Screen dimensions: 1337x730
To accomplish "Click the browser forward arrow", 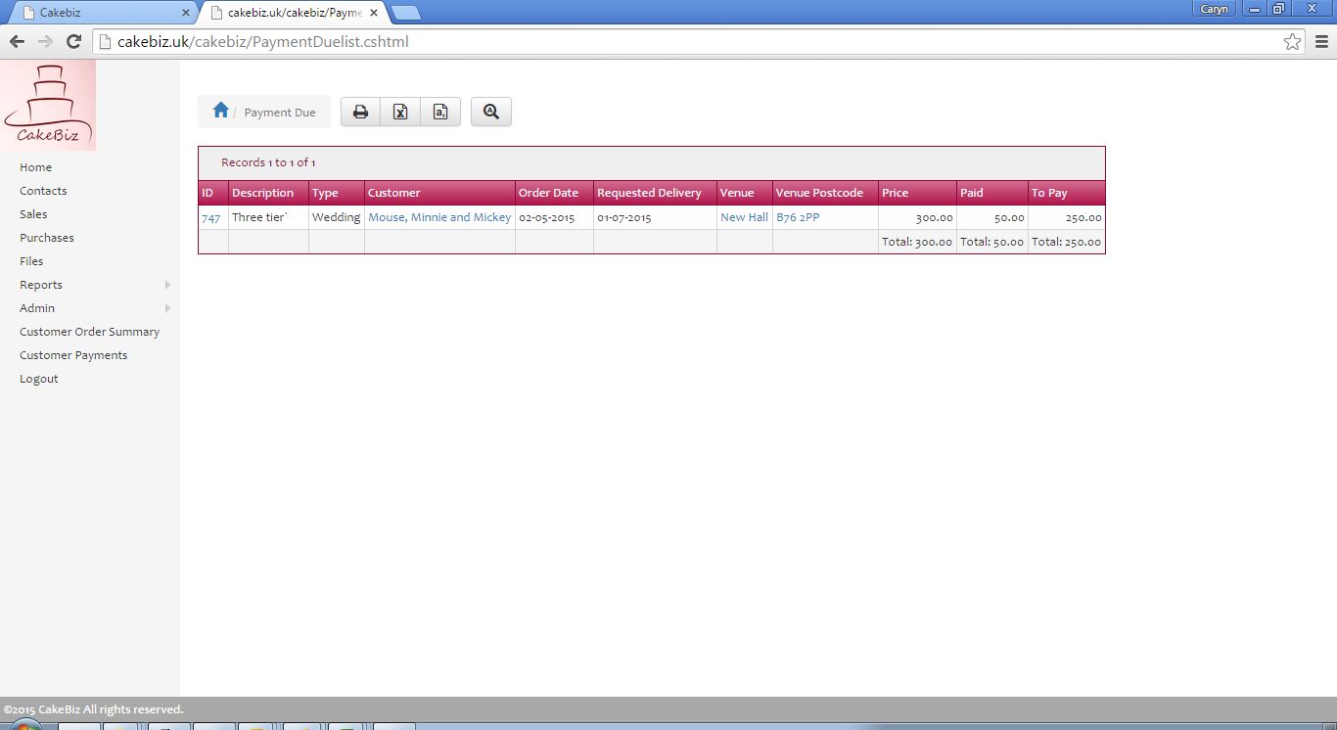I will tap(45, 41).
